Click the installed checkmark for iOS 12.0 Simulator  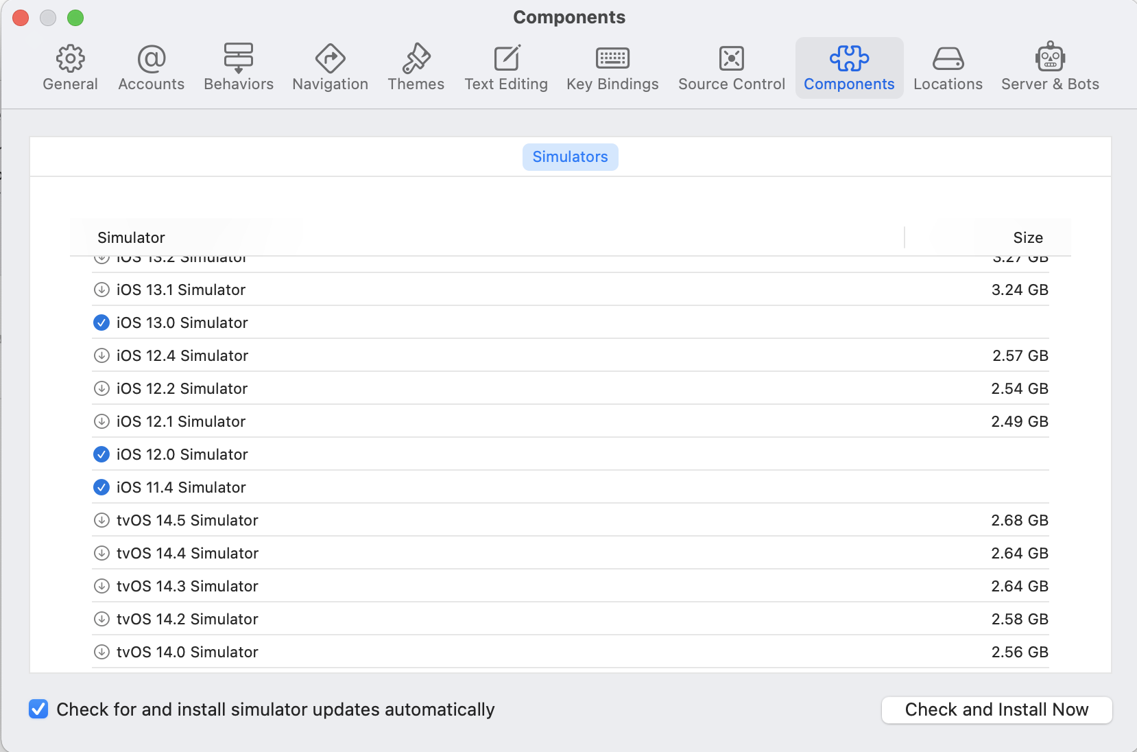click(x=101, y=454)
